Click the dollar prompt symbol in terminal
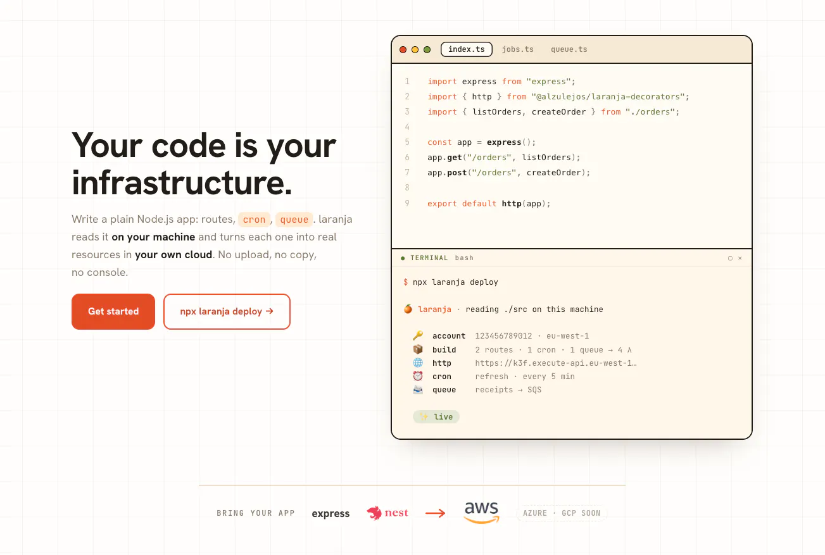This screenshot has width=825, height=555. (405, 282)
